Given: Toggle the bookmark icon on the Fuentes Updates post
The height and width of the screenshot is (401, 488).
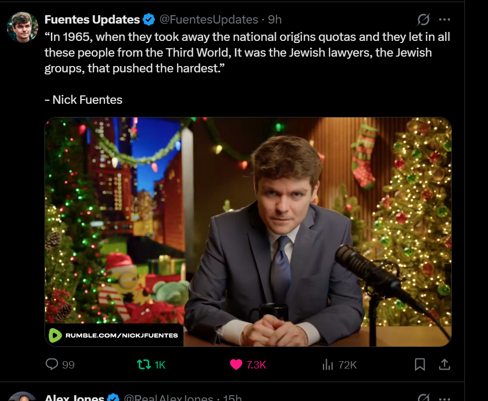Looking at the screenshot, I should 420,364.
